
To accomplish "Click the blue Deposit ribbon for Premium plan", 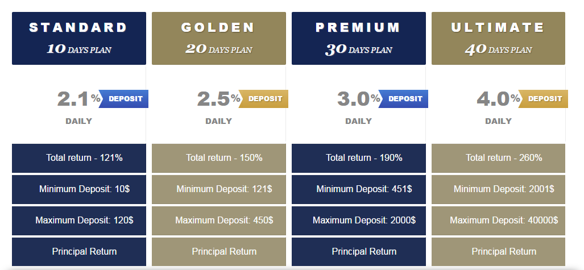I will click(x=403, y=99).
